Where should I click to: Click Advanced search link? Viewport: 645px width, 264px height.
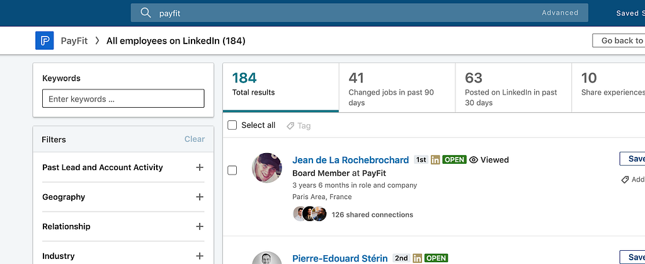click(560, 13)
